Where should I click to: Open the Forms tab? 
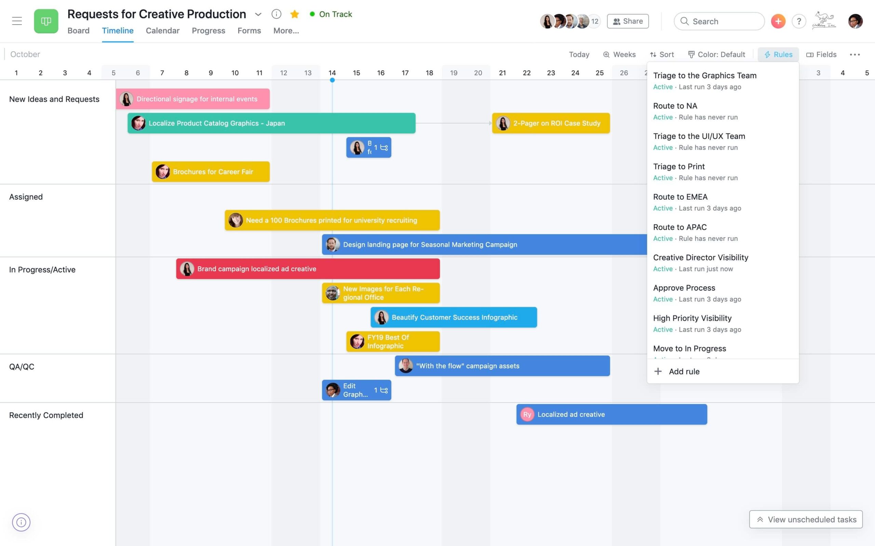coord(250,30)
